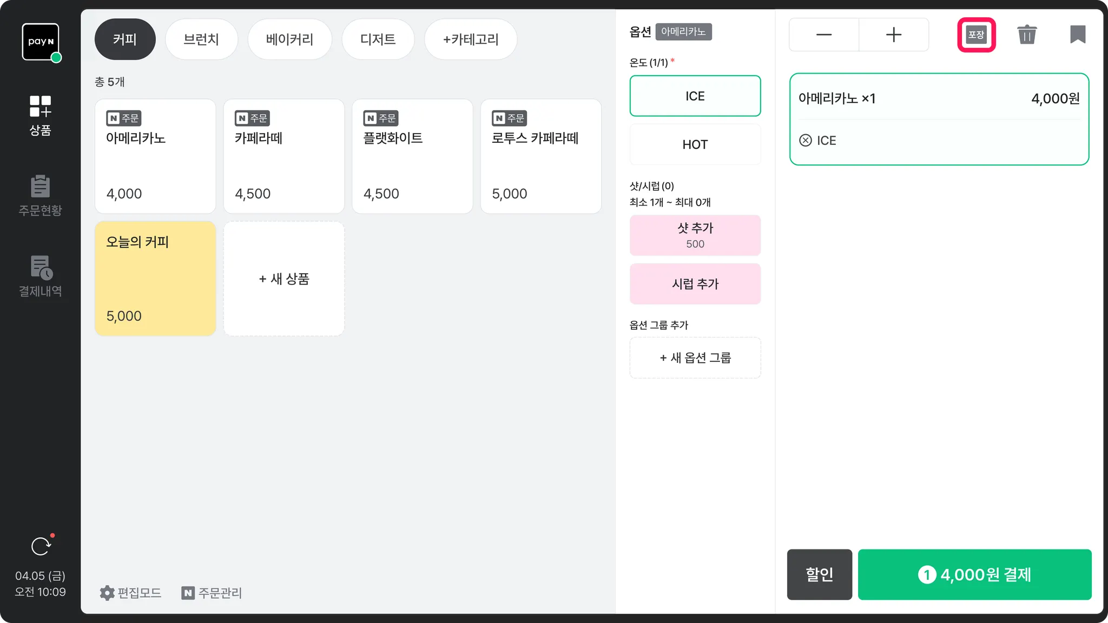Viewport: 1108px width, 623px height.
Task: Switch to the 베이커리 category tab
Action: pos(289,39)
